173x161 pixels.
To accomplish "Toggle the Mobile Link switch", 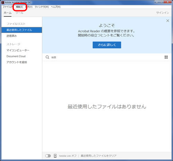I will (x=48, y=156).
